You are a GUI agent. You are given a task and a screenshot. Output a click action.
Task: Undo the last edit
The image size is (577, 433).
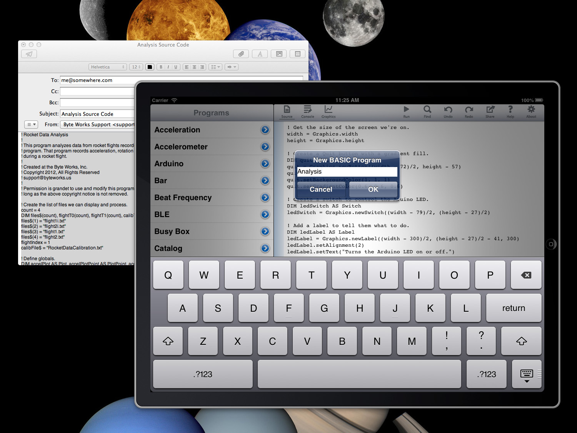pos(448,112)
